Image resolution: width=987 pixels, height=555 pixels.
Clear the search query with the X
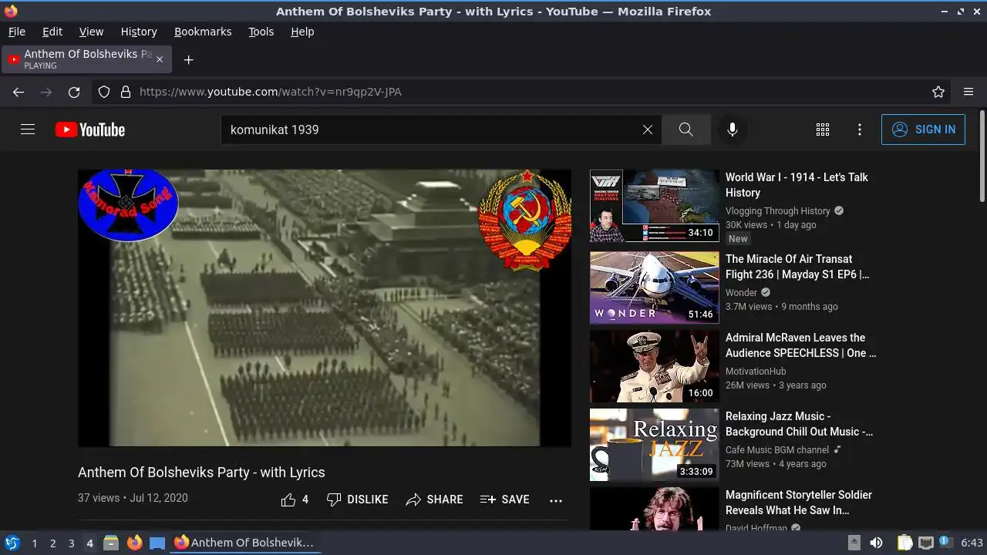(x=648, y=129)
